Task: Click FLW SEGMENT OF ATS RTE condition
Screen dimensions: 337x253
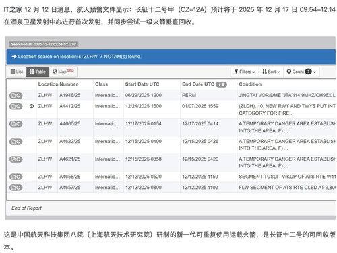Action: [x=287, y=187]
